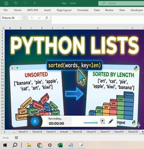Click the Python file icon in taskbar
Image resolution: width=144 pixels, height=149 pixels.
(81, 145)
